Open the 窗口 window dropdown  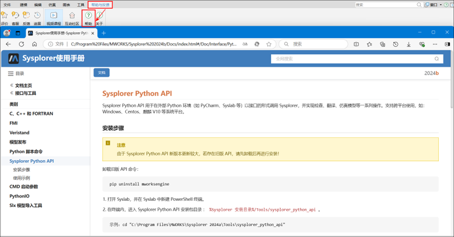434,5
